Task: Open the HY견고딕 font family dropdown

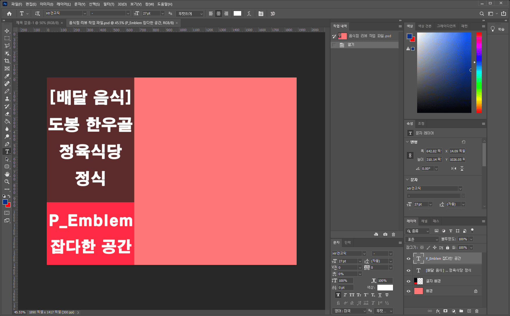Action: (x=84, y=13)
